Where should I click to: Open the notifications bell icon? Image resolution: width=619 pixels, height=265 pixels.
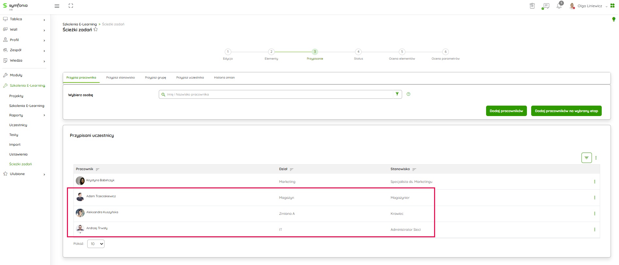click(x=559, y=6)
